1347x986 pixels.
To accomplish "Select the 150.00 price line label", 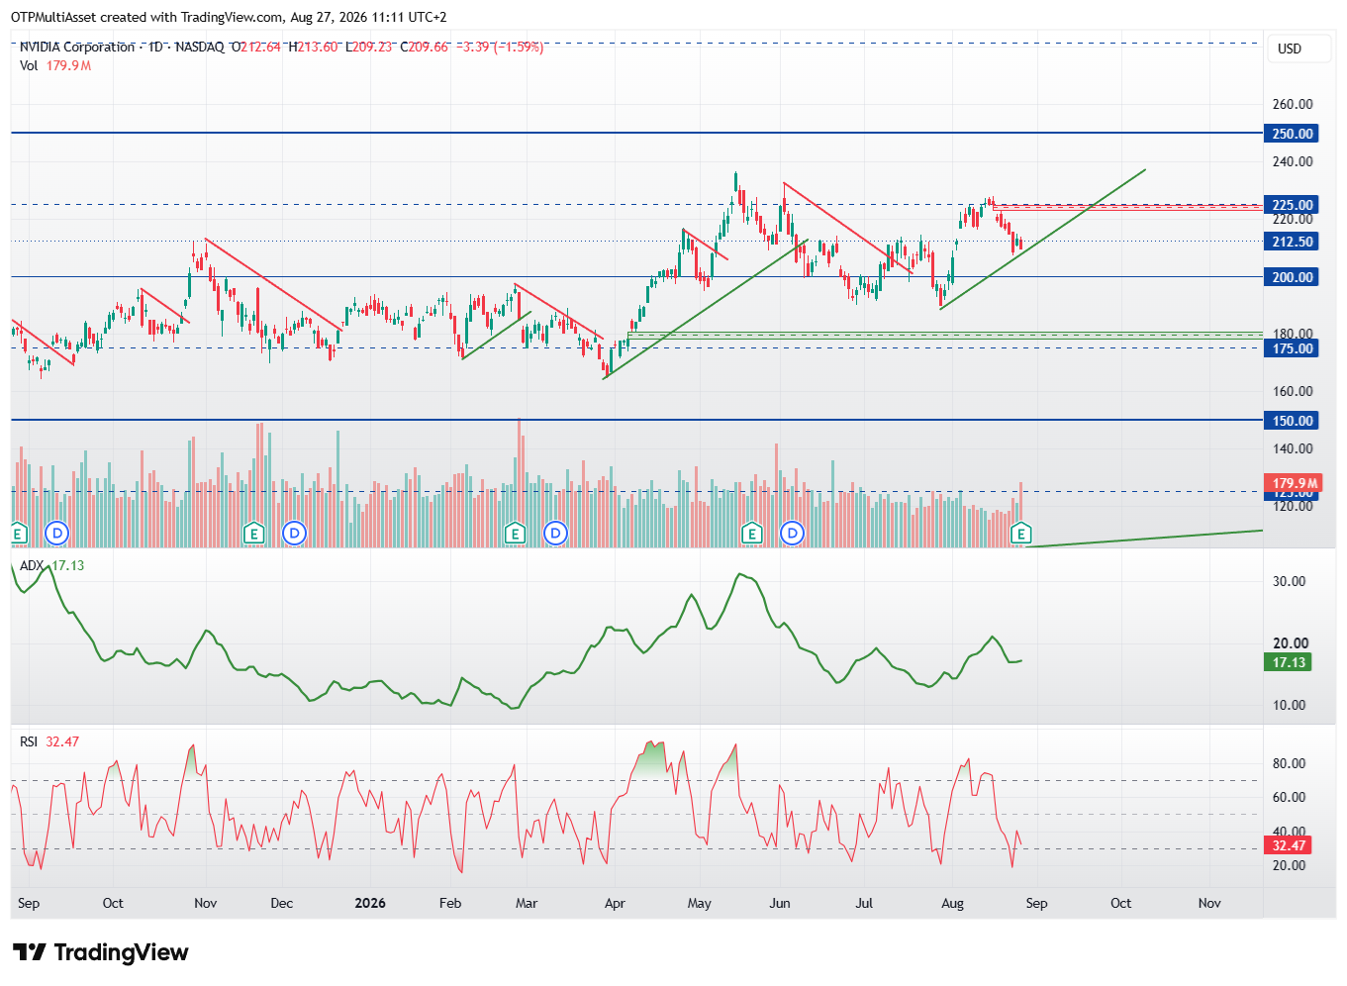I will [1292, 421].
